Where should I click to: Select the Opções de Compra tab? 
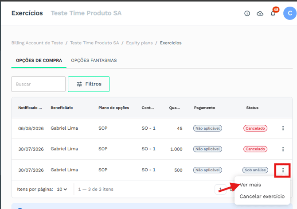39,60
